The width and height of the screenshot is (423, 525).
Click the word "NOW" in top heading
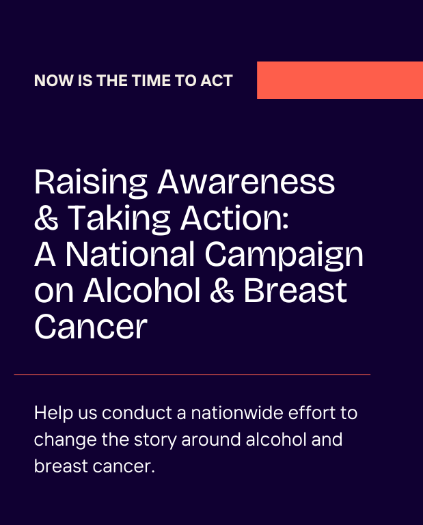pyautogui.click(x=53, y=81)
